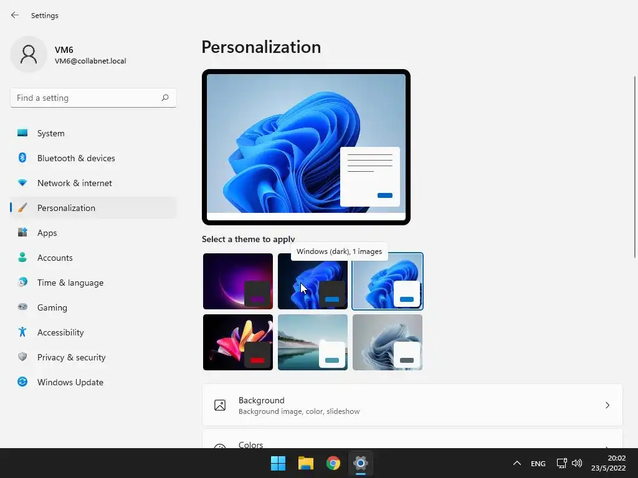Click the Network wifi icon
Screen dimensions: 638x478
click(22, 183)
